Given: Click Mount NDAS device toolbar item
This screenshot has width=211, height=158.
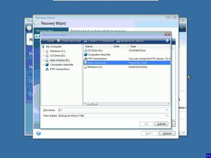Looking at the screenshot, I should (x=130, y=41).
